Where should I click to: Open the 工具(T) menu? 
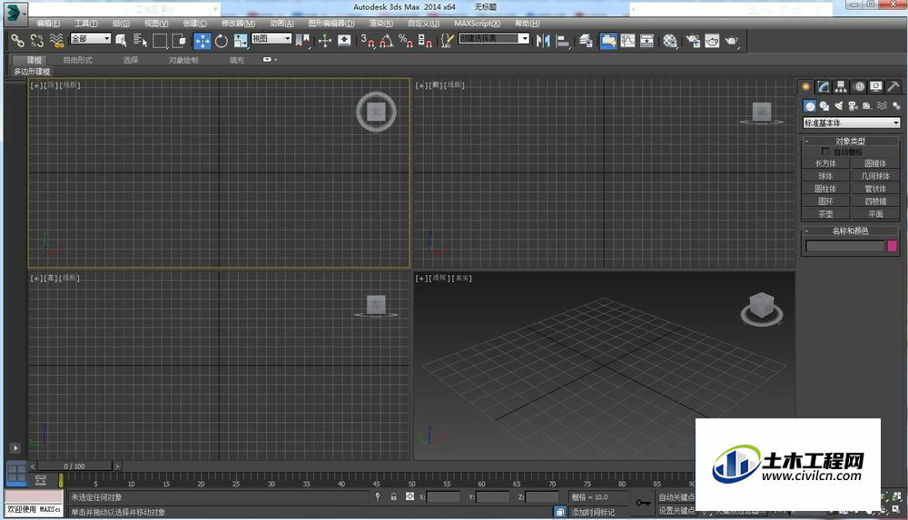tap(85, 24)
